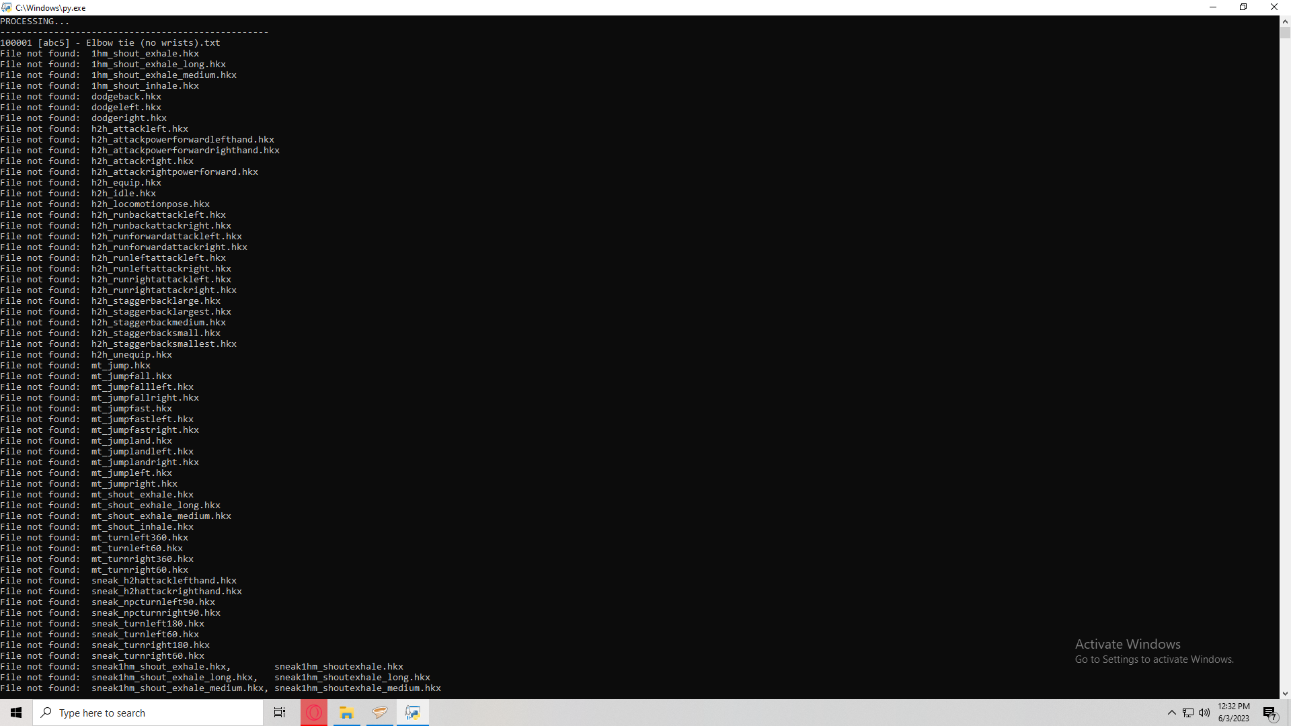
Task: Click the Python launcher taskbar icon
Action: click(x=413, y=713)
